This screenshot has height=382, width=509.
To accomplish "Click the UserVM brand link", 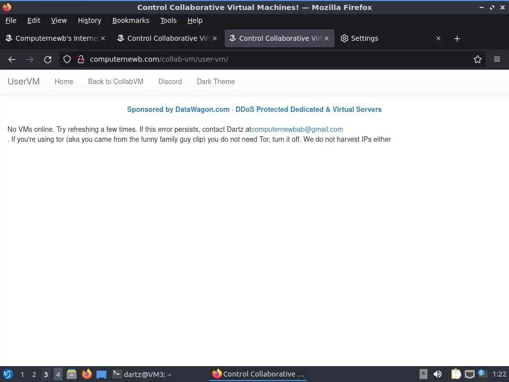I will point(24,82).
